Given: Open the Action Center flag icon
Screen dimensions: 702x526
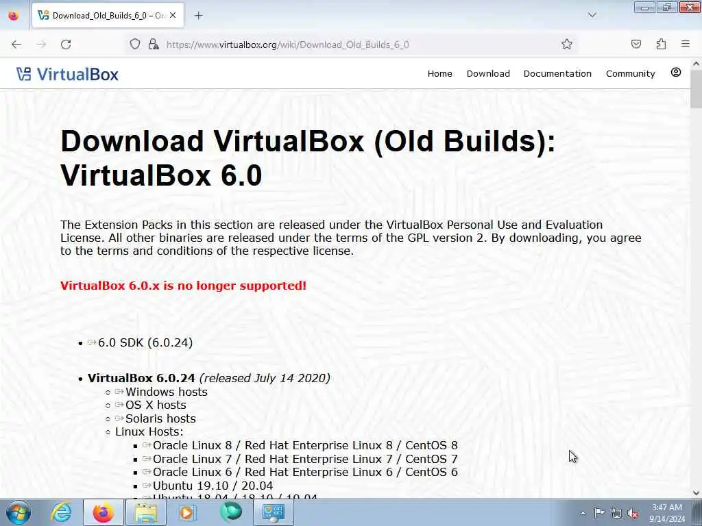Looking at the screenshot, I should click(599, 513).
